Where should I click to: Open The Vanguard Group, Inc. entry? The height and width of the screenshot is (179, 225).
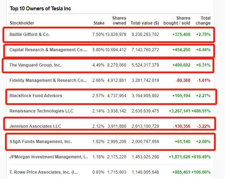pos(35,65)
